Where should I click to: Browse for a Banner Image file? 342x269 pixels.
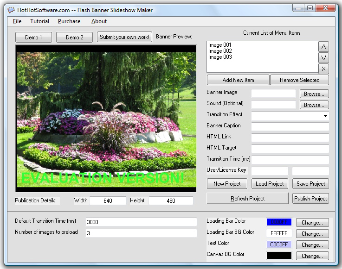(314, 94)
